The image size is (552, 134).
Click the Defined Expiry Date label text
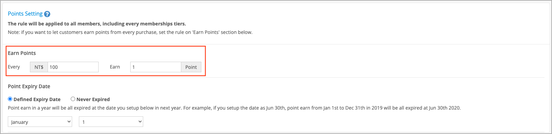[x=37, y=99]
